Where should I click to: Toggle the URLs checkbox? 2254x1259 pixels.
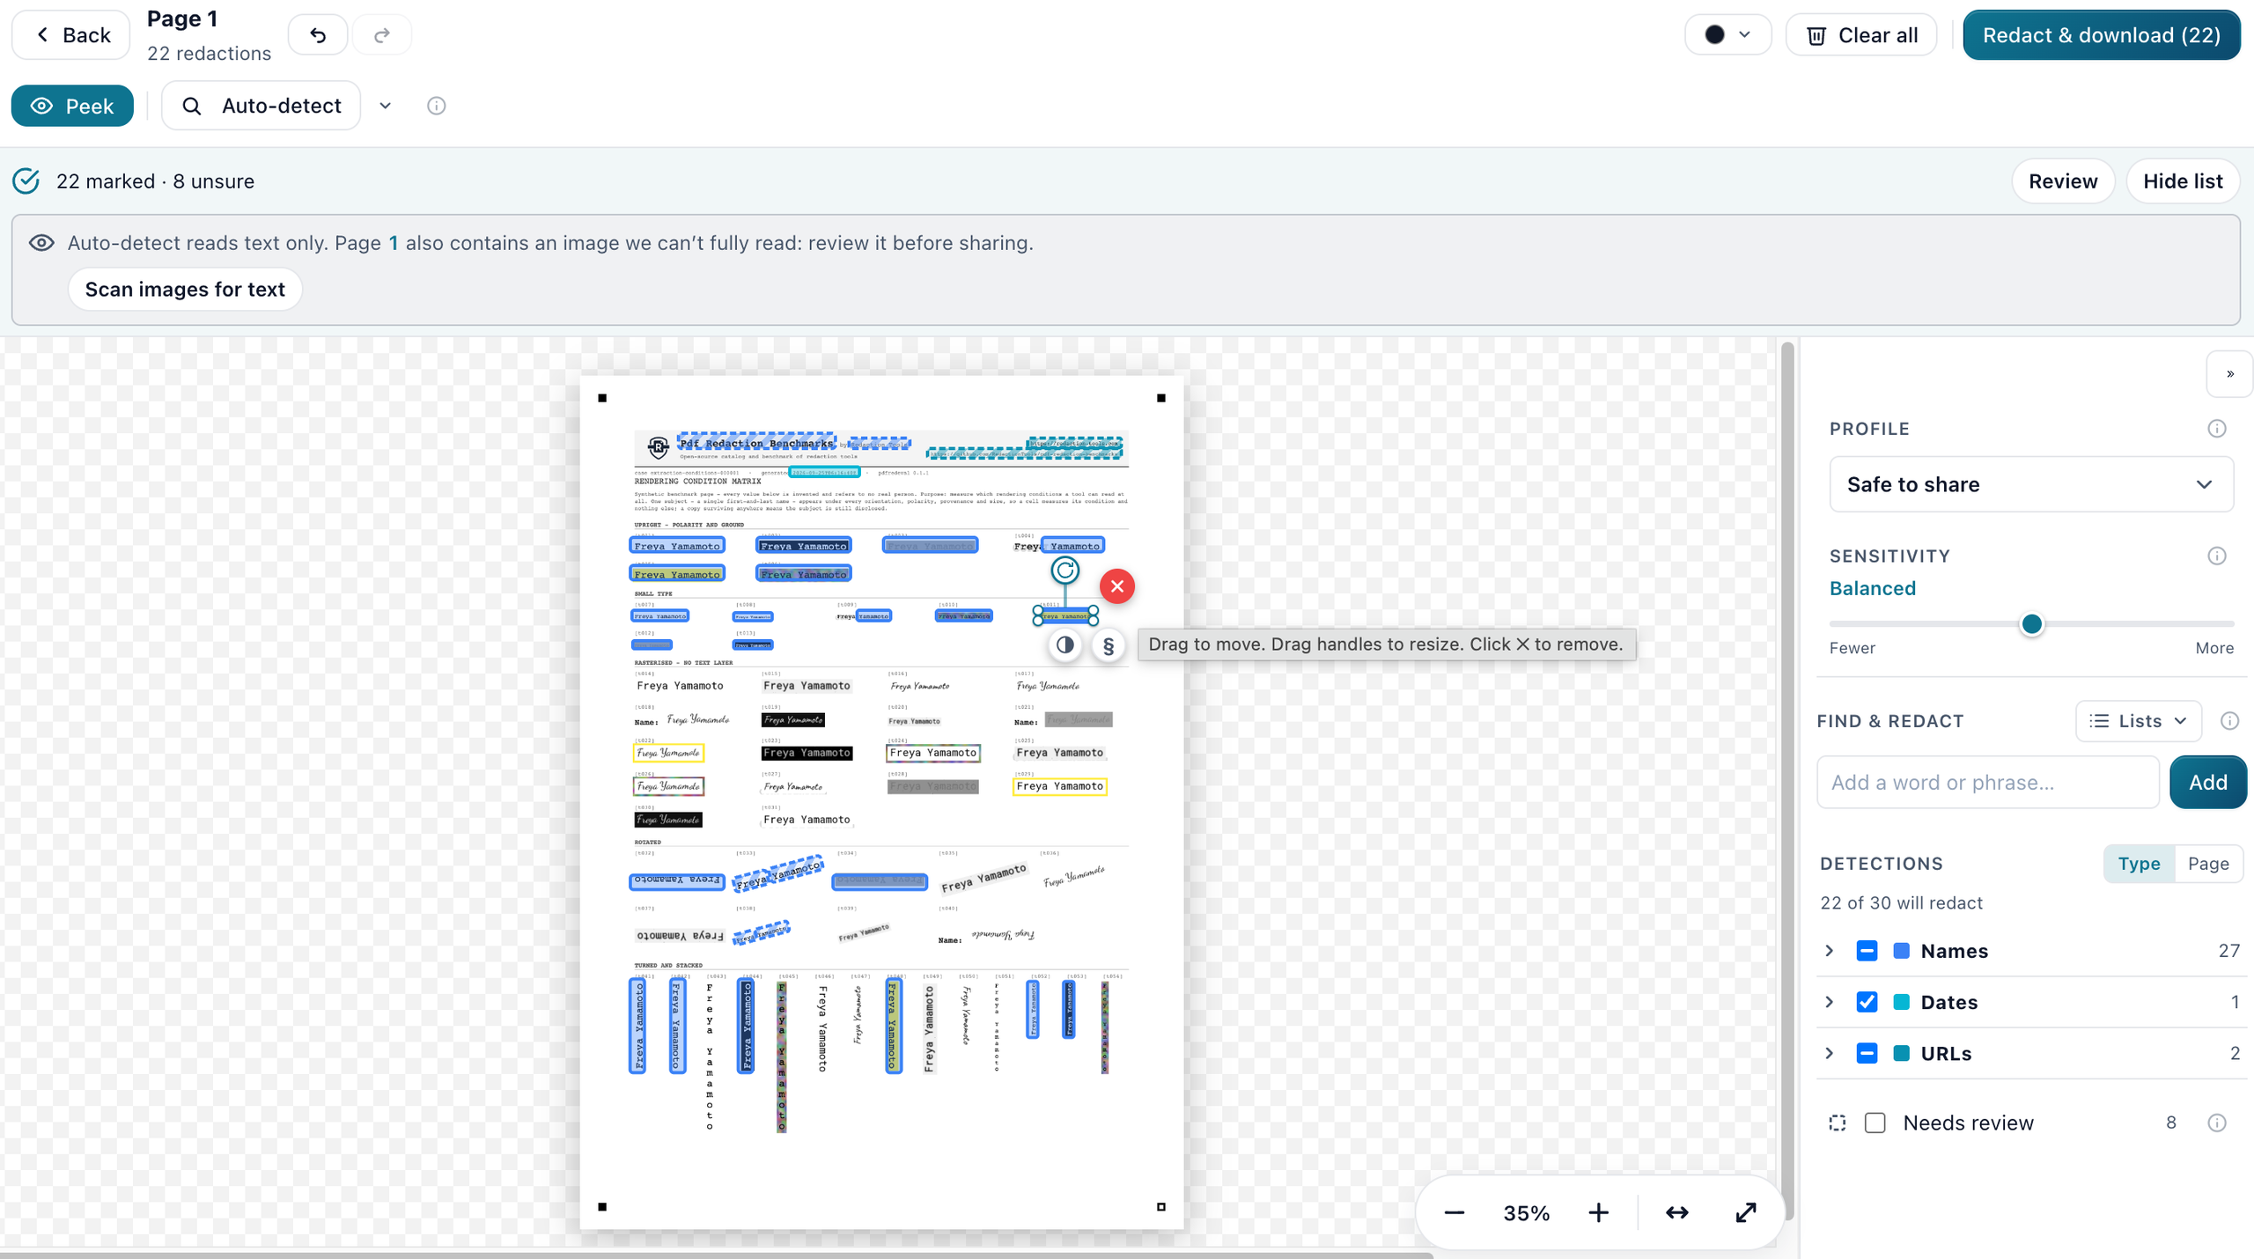pos(1867,1053)
